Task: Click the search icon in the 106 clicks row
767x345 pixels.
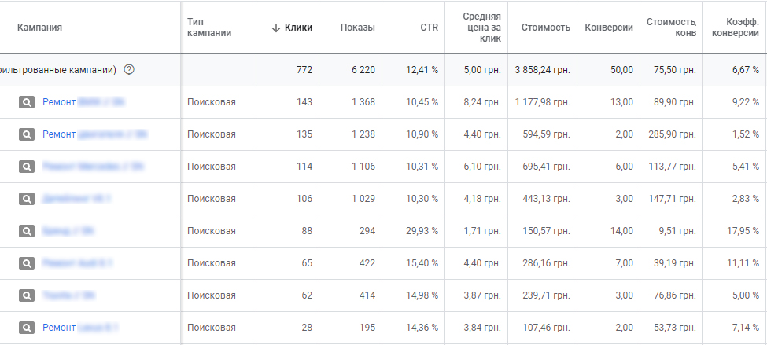Action: (27, 199)
